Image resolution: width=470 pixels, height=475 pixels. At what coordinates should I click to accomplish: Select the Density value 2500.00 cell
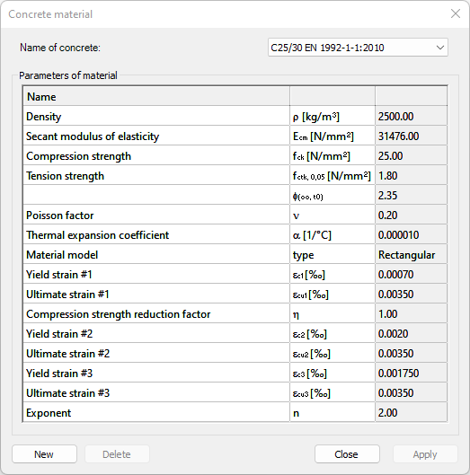(x=412, y=117)
